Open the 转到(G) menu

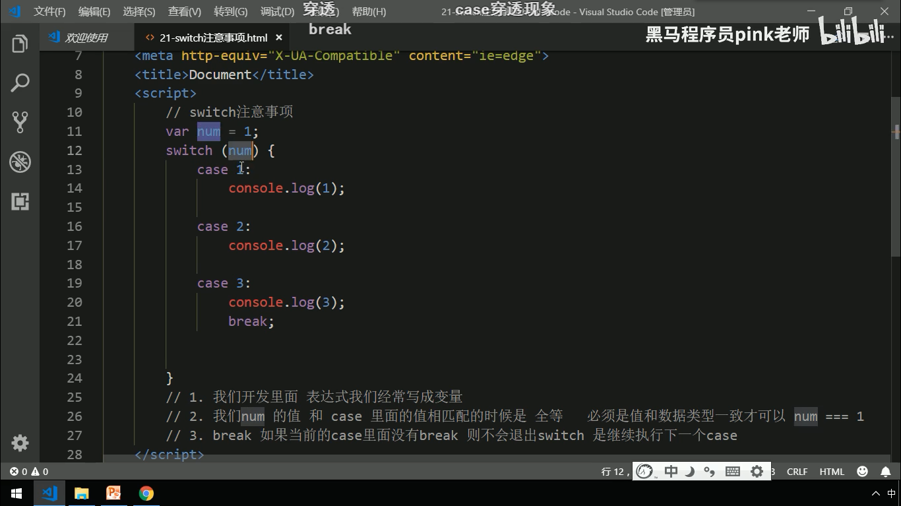coord(231,11)
